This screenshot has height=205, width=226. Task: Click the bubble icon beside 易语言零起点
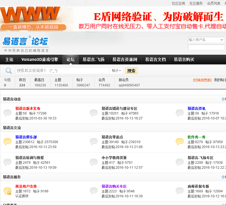[94, 141]
